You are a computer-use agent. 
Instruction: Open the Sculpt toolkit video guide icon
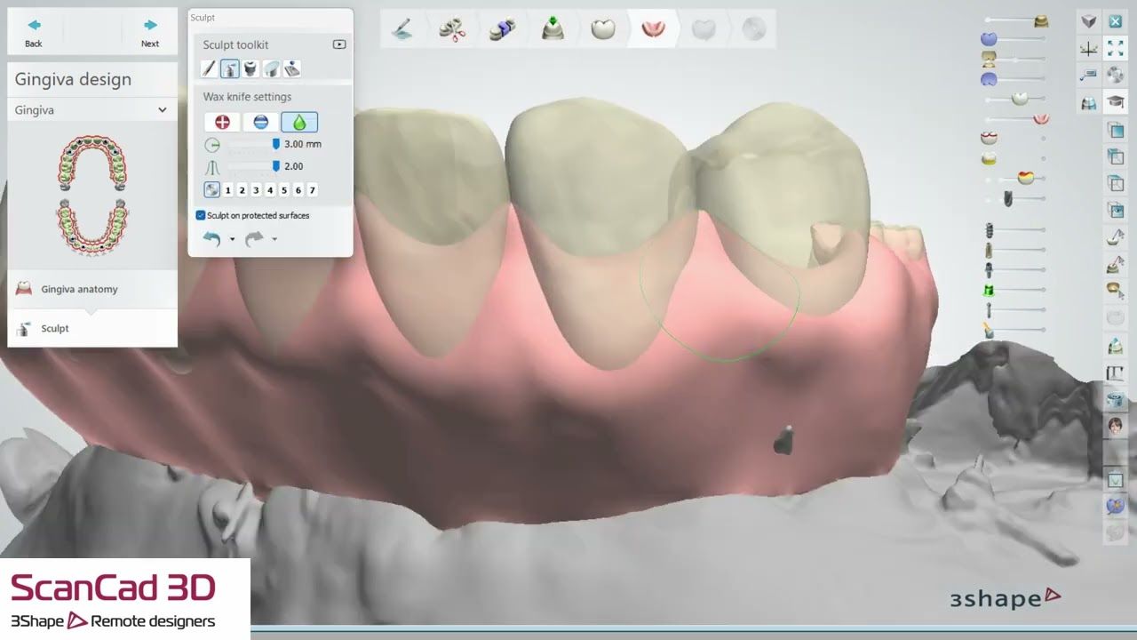[x=338, y=44]
